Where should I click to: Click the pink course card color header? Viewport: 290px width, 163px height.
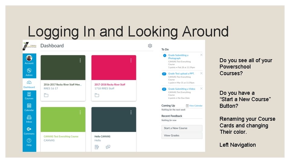(114, 68)
